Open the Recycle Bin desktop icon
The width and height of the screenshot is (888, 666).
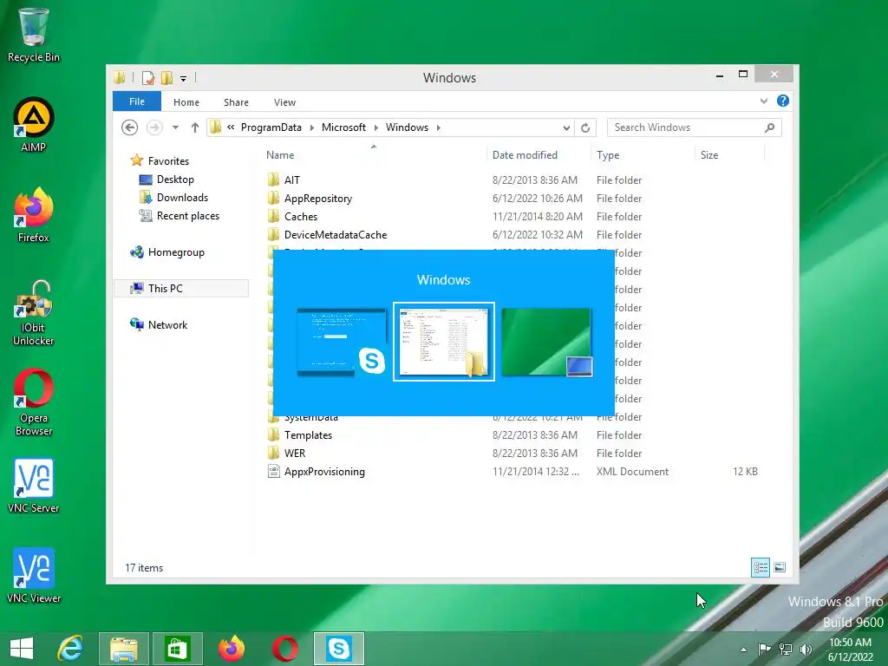click(34, 35)
